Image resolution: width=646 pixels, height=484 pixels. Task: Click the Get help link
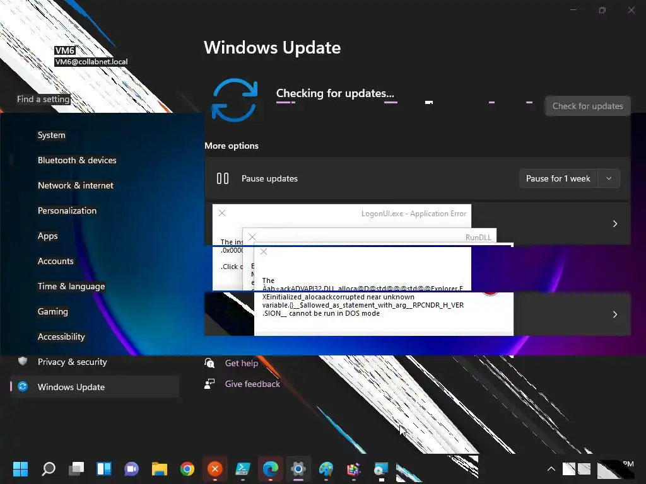tap(242, 363)
